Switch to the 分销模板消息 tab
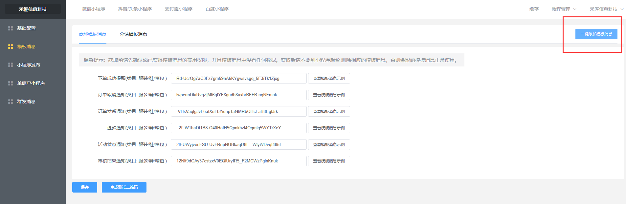The image size is (626, 204). pyautogui.click(x=133, y=34)
